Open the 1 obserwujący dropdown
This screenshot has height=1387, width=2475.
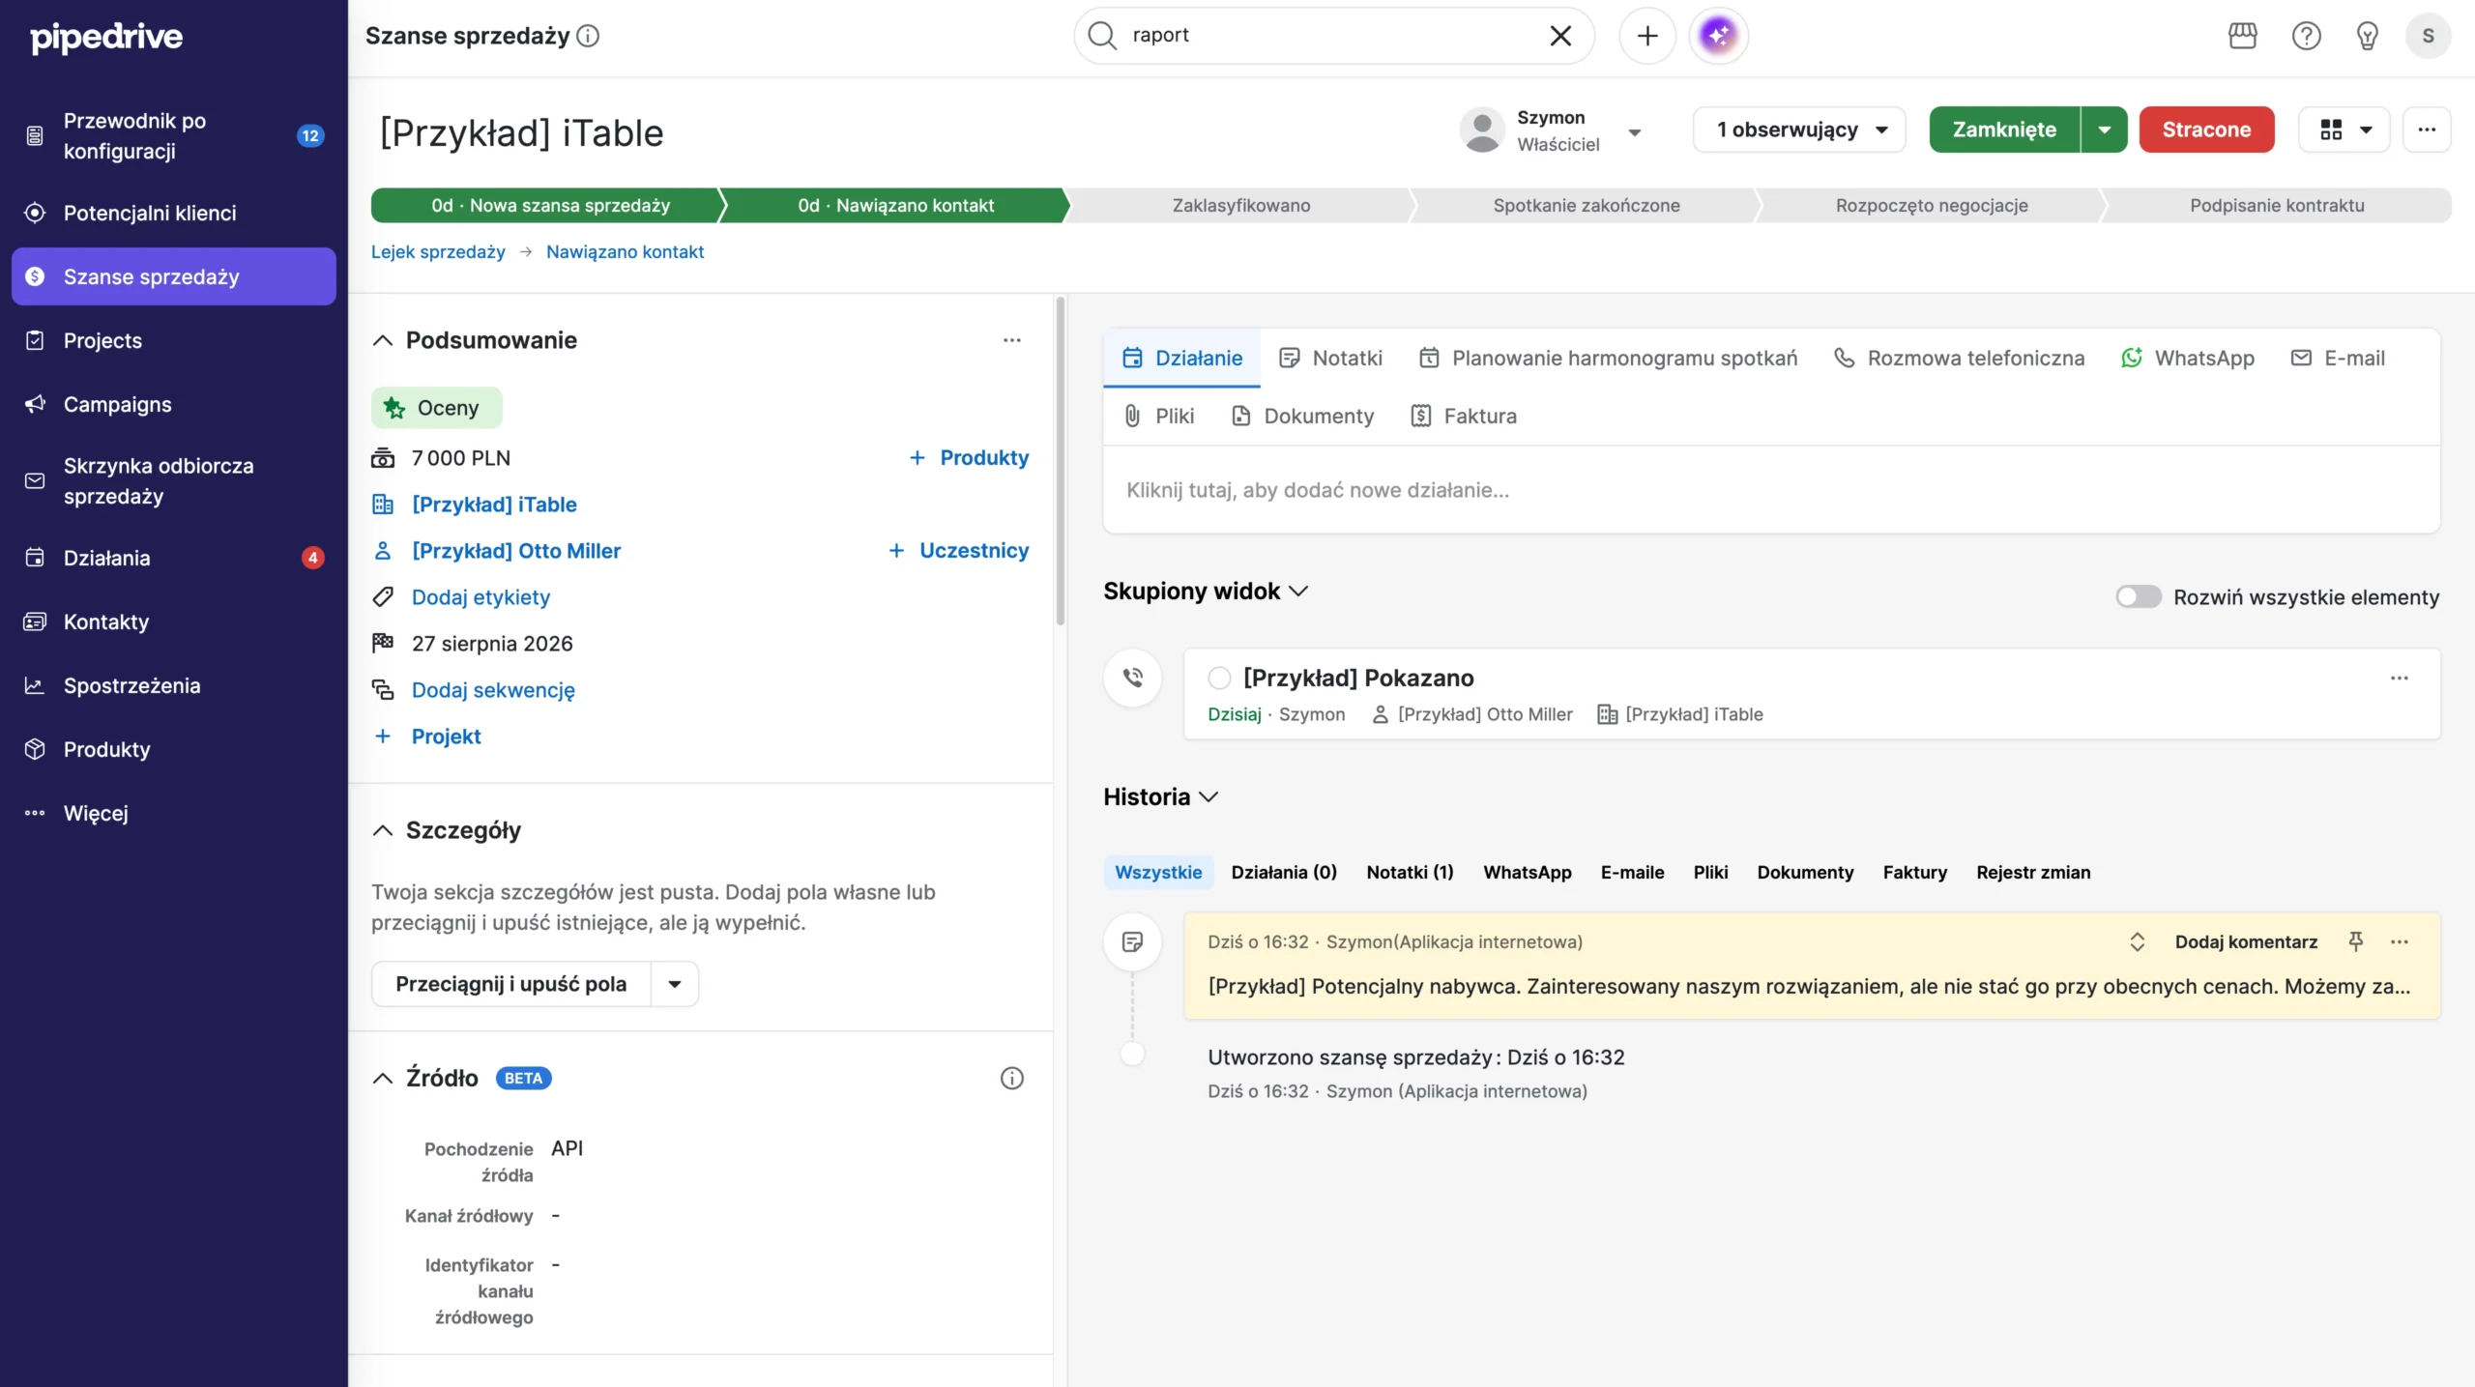click(x=1798, y=130)
